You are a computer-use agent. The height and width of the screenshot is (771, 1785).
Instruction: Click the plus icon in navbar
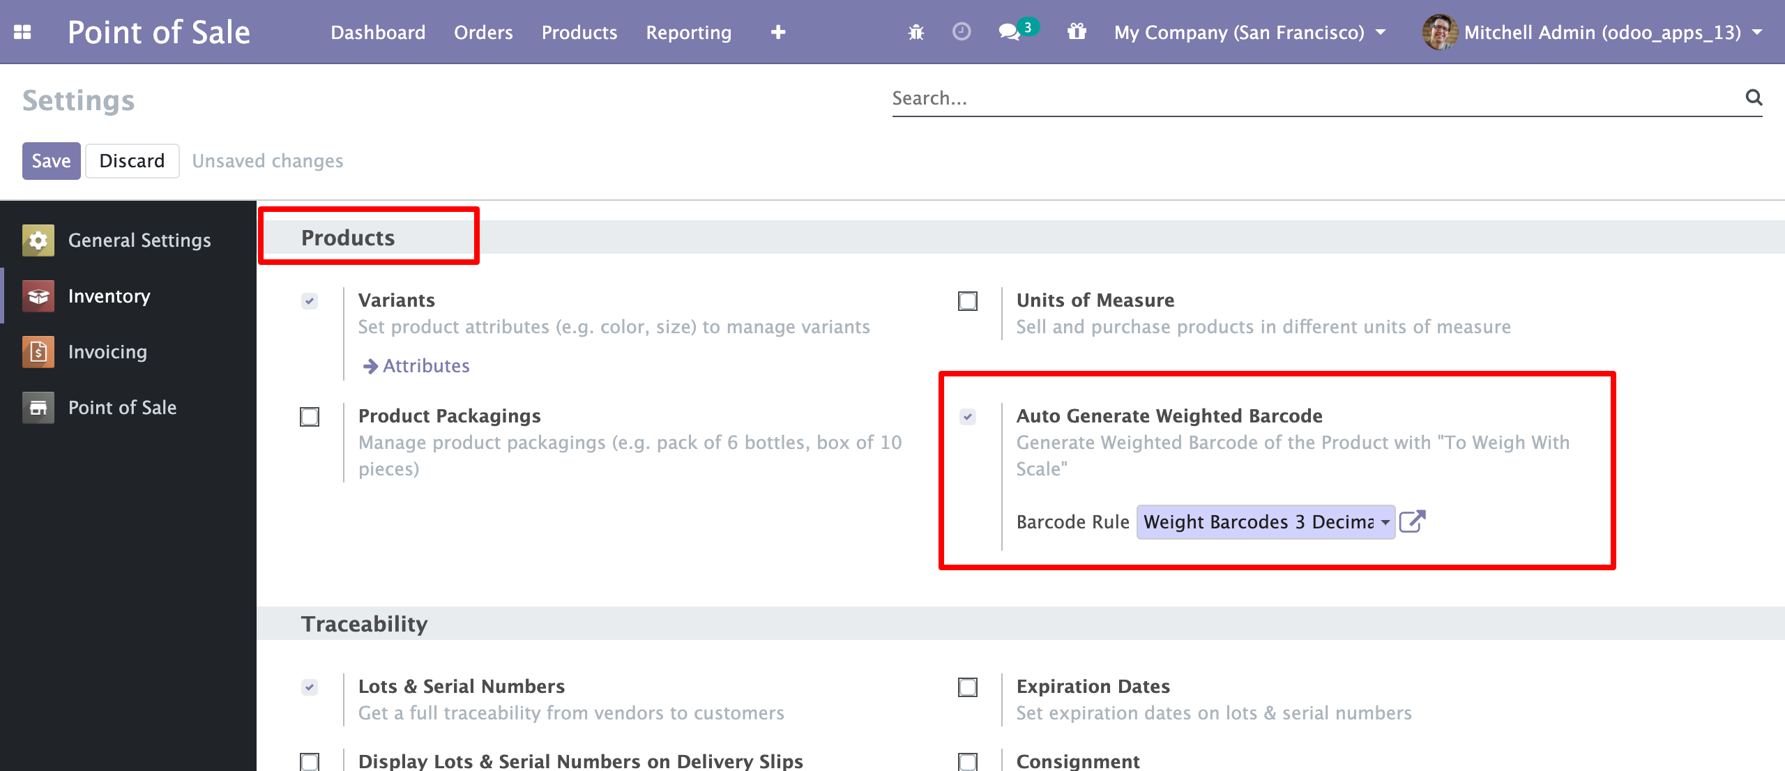(x=778, y=32)
